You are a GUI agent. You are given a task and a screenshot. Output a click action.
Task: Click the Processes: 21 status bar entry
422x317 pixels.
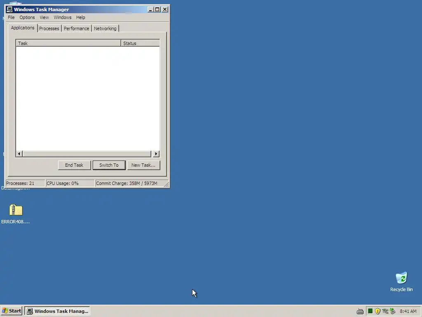point(25,183)
